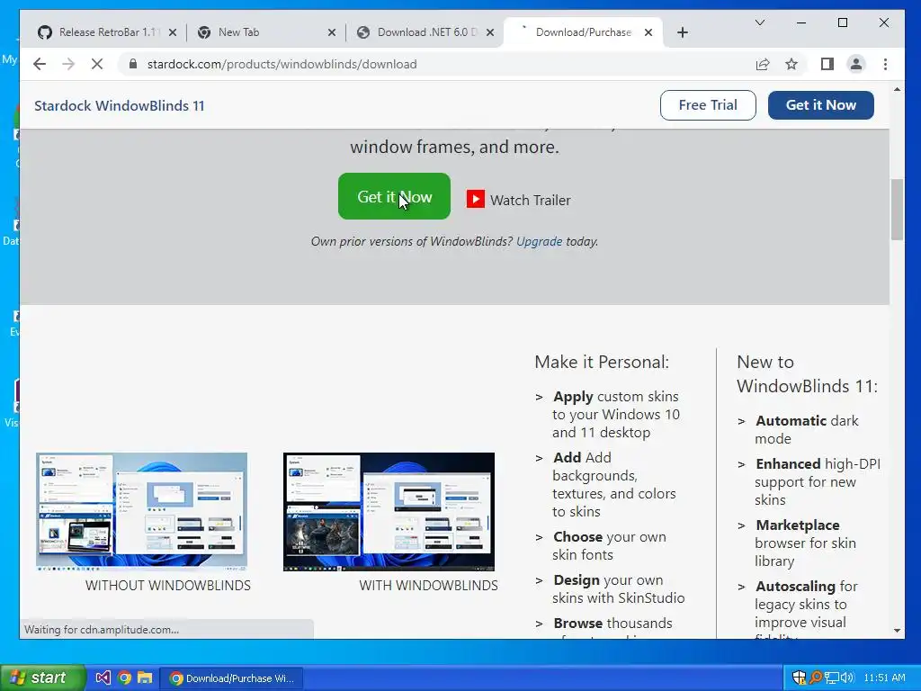This screenshot has height=691, width=921.
Task: Click the share page icon in address bar
Action: point(763,64)
